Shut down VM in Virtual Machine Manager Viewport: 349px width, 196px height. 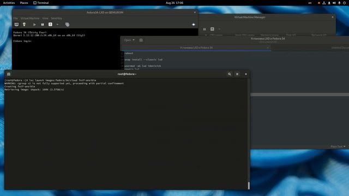click(x=212, y=29)
